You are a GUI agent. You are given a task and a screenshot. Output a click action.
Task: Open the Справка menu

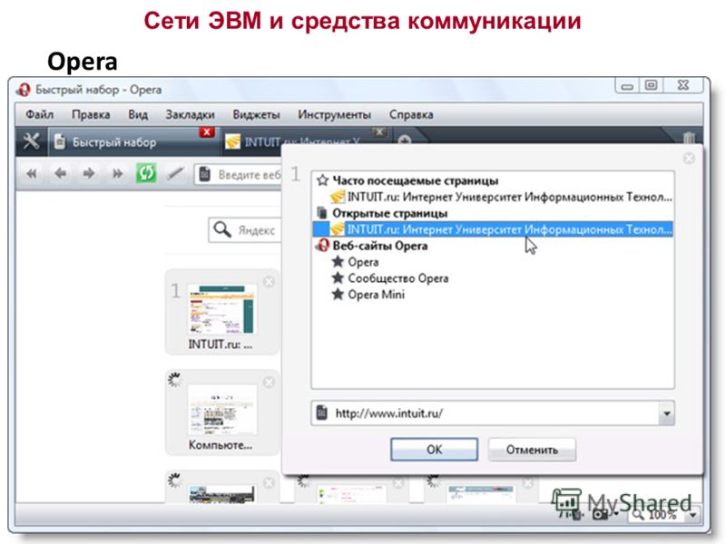tap(411, 114)
